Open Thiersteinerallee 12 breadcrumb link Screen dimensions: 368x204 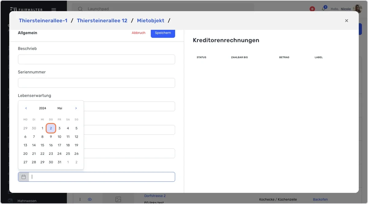102,20
